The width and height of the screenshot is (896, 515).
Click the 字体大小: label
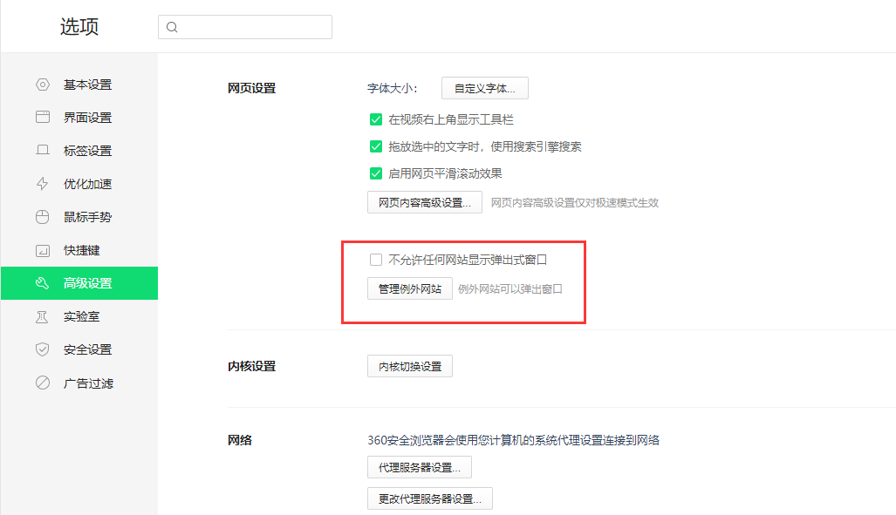392,88
